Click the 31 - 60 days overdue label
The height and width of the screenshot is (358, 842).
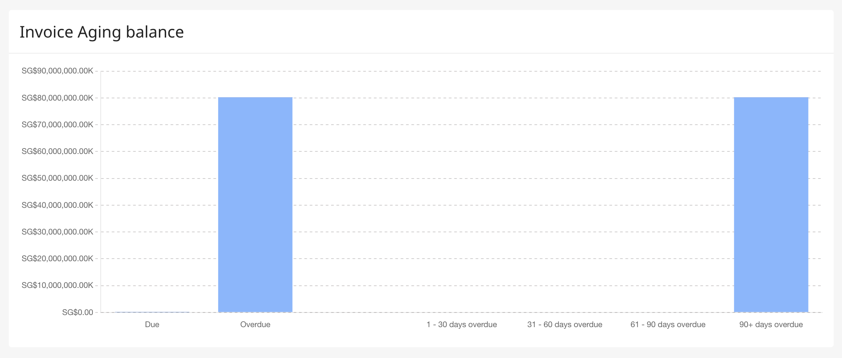click(x=565, y=325)
